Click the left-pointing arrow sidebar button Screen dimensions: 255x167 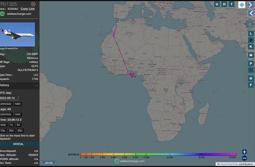click(251, 13)
